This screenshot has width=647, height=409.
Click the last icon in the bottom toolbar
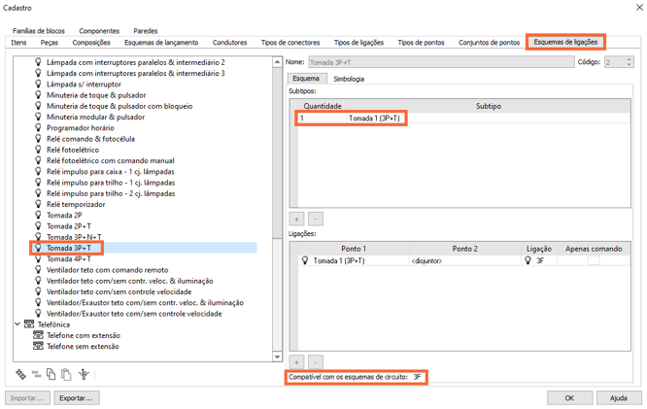(x=84, y=374)
